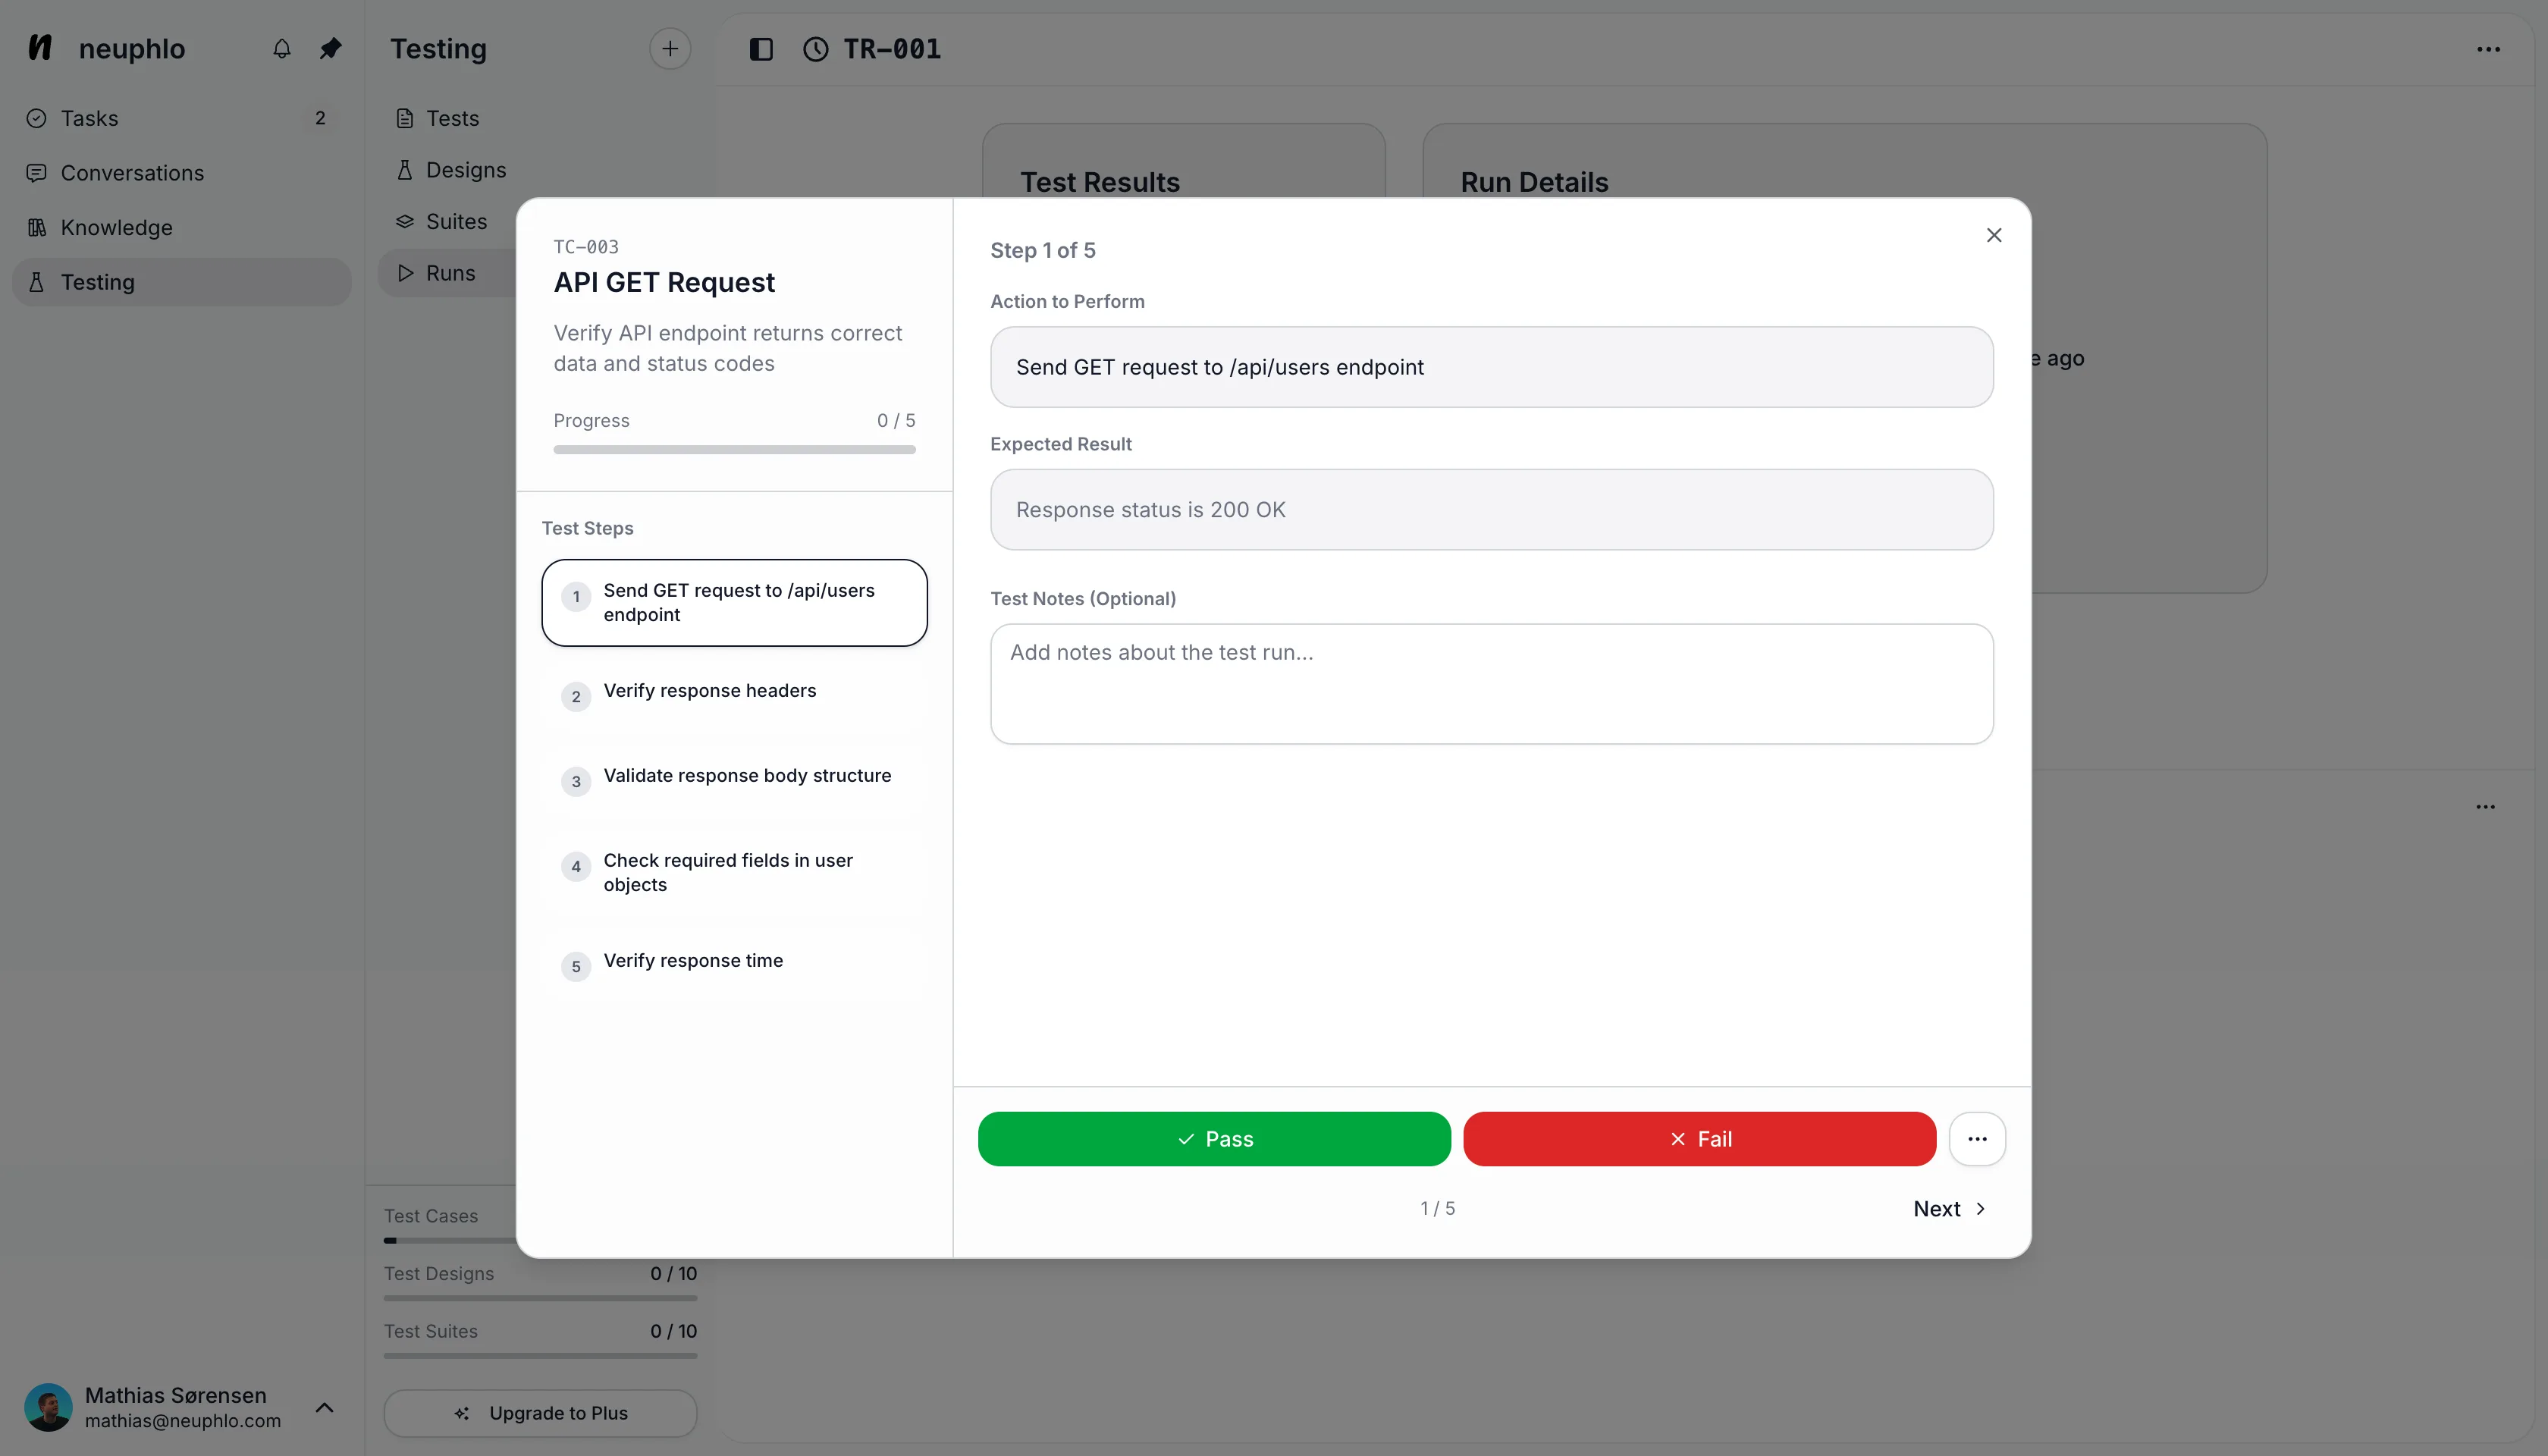The height and width of the screenshot is (1456, 2548).
Task: Expand the Mathias Sørensen account menu
Action: [x=324, y=1407]
